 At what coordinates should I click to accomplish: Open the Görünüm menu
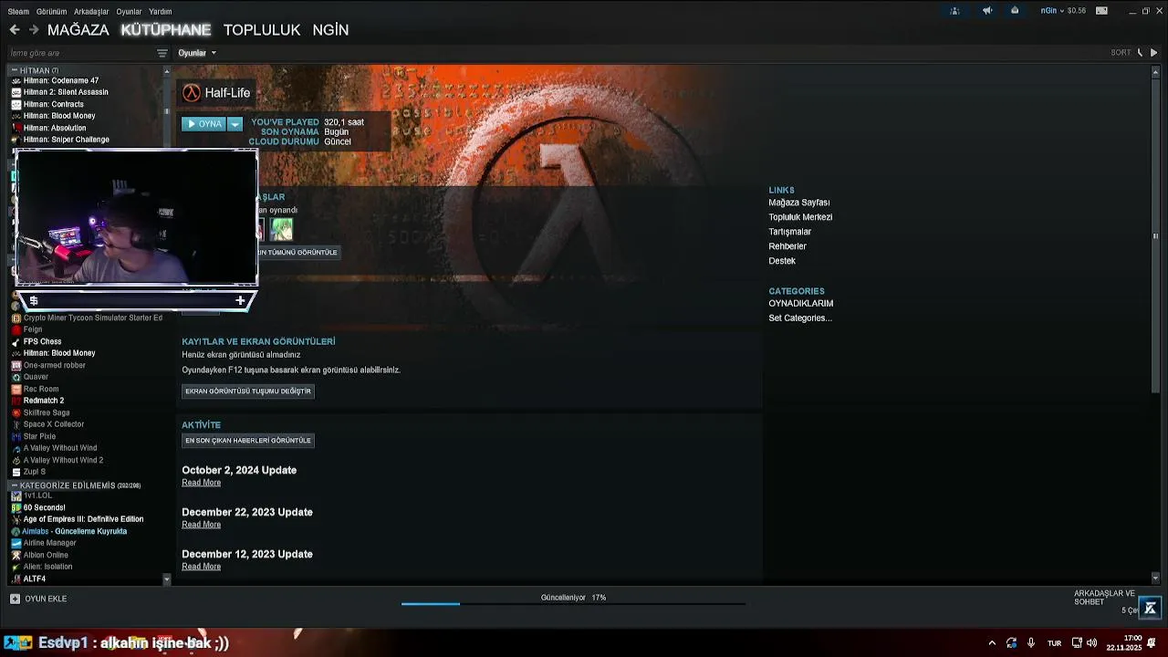tap(51, 12)
